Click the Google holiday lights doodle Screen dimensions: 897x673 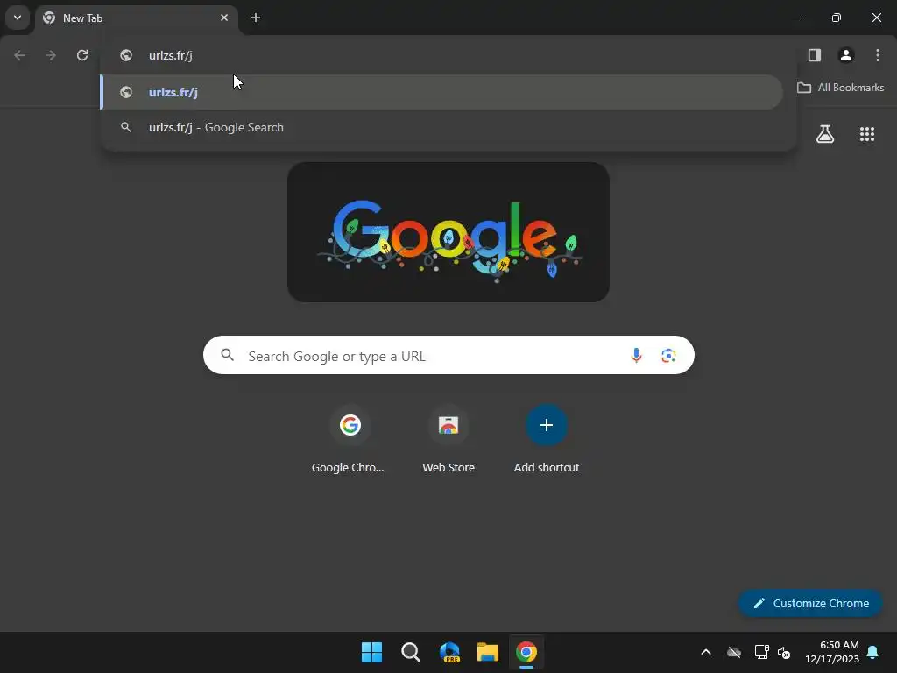[x=448, y=231]
